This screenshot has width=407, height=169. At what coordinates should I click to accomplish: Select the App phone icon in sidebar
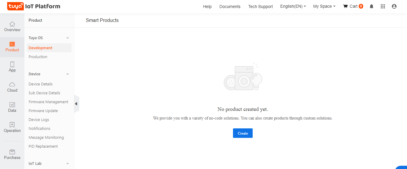point(12,65)
